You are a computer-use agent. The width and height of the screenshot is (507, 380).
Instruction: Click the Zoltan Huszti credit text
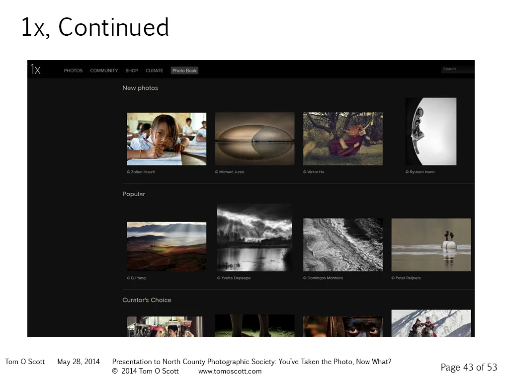click(141, 172)
